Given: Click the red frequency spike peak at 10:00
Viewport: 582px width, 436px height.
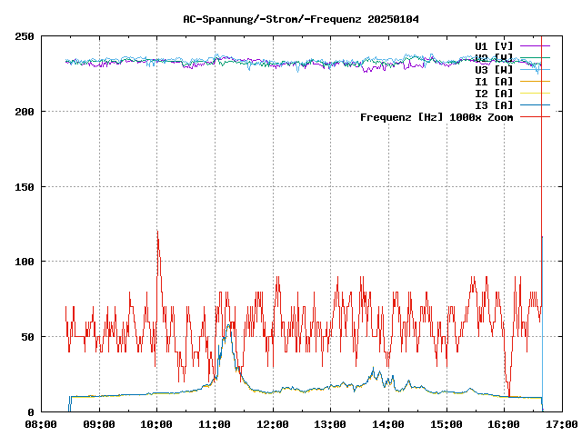Looking at the screenshot, I should [x=157, y=233].
